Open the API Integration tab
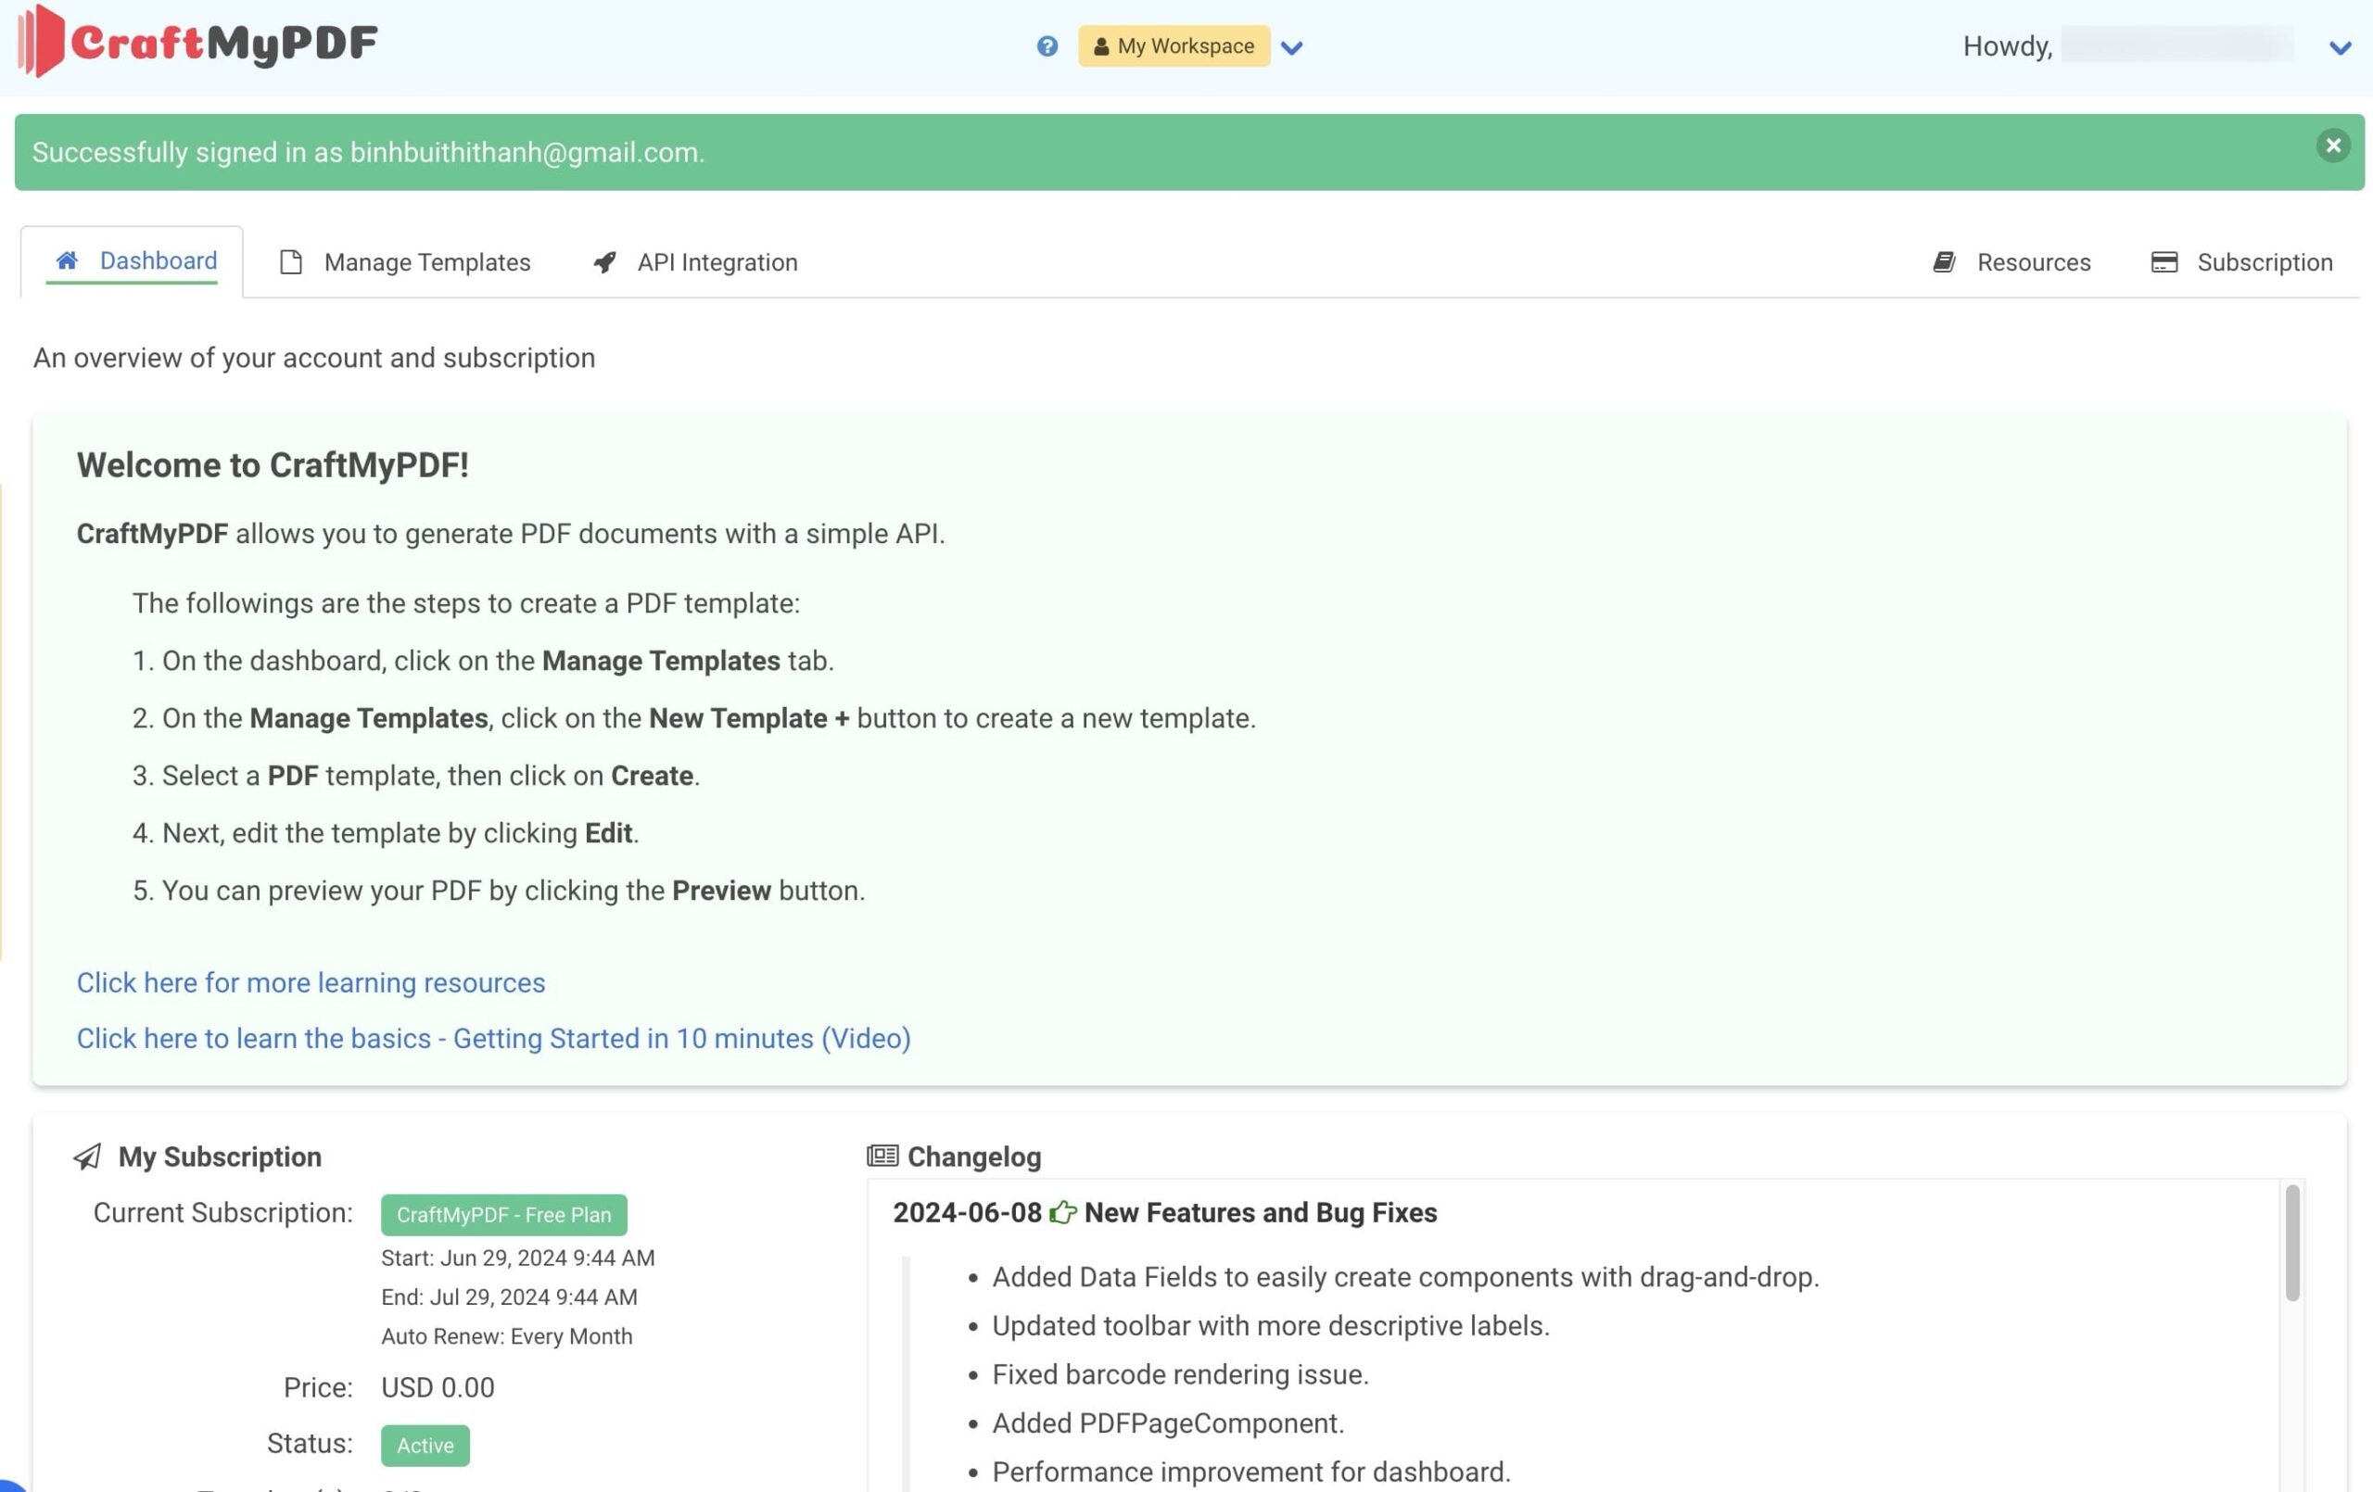Screen dimensions: 2373x1492 [696, 262]
